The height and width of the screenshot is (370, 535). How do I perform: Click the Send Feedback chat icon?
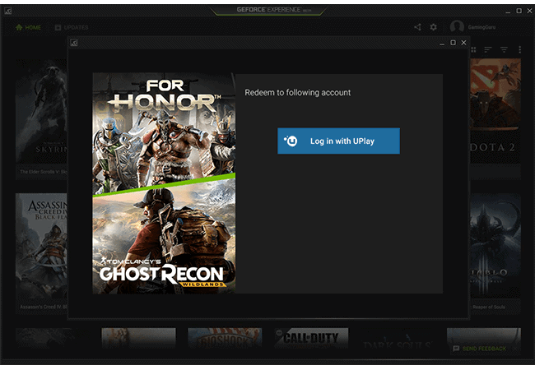(456, 349)
